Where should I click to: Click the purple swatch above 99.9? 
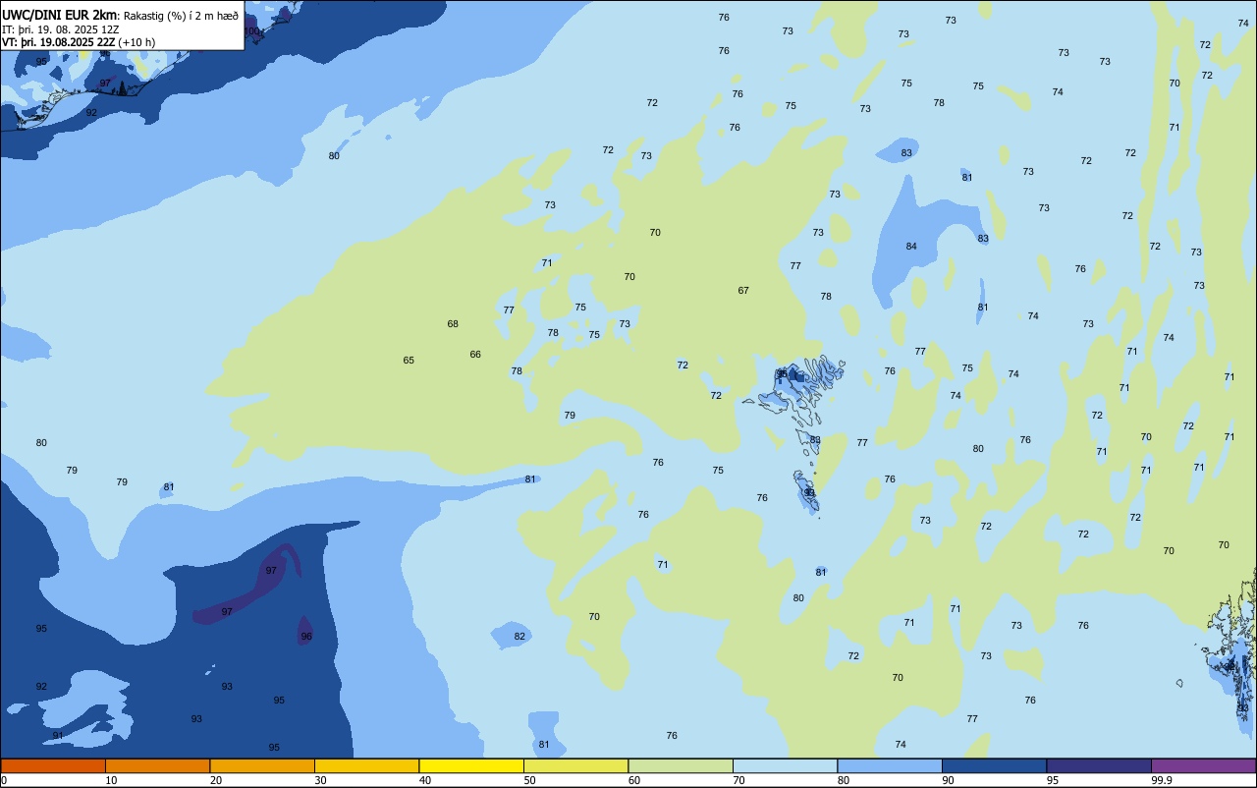coord(1203,765)
